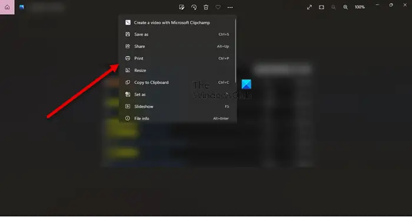Viewport: 412px width, 217px height.
Task: Minimize the Photos window
Action: pos(378,5)
